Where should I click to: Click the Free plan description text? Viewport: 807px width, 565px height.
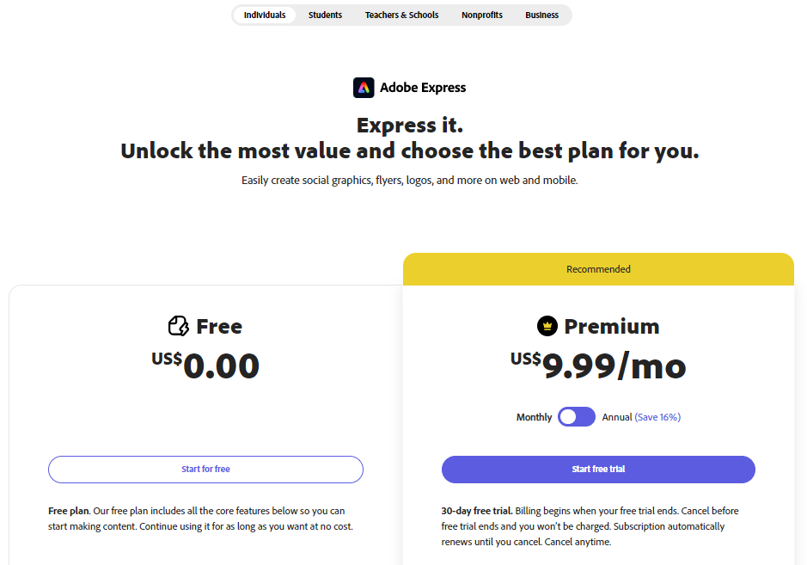[x=205, y=518]
